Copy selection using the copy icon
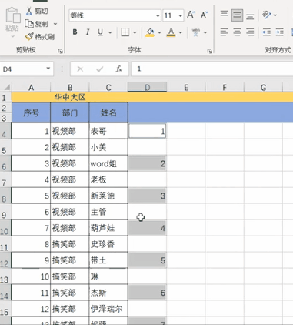The height and width of the screenshot is (325, 293). (x=29, y=24)
